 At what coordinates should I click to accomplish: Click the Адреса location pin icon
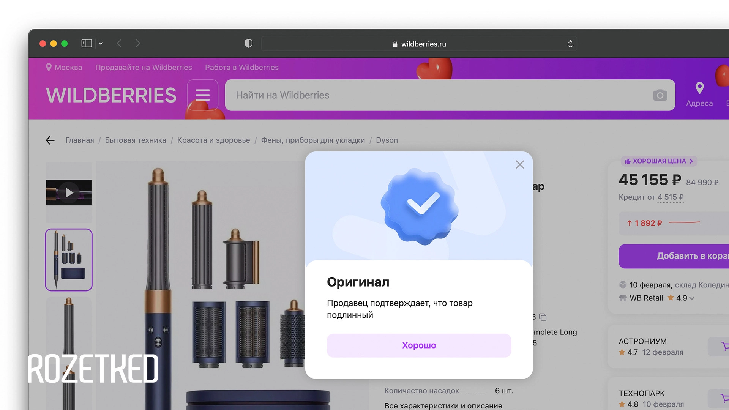(x=700, y=88)
